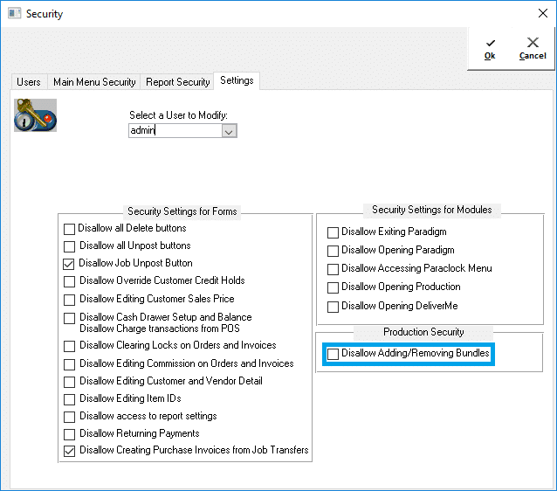Select the Settings tab
This screenshot has width=557, height=491.
(237, 80)
